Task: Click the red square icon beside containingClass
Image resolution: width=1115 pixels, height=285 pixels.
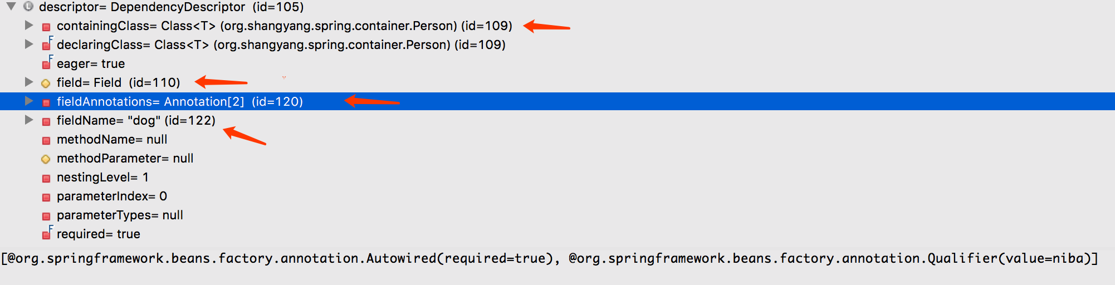Action: pos(46,27)
